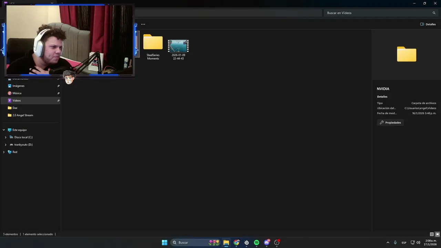Open SteelSeries GG from the taskbar
The height and width of the screenshot is (248, 441).
246,242
